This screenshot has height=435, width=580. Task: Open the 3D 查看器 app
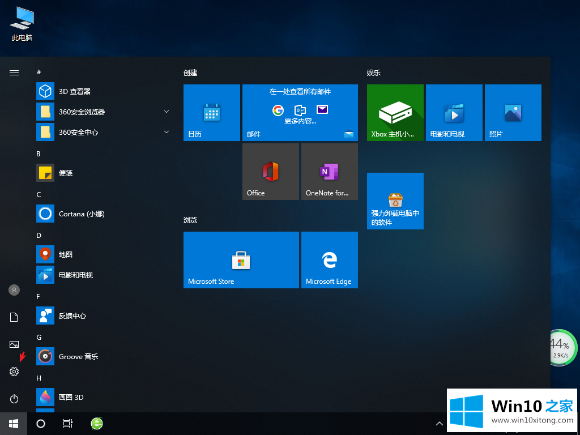coord(103,91)
